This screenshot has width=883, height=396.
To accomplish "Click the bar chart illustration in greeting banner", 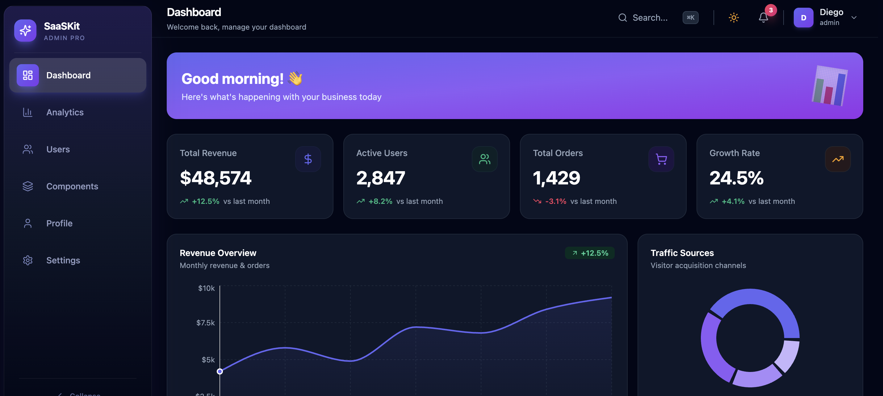I will pos(830,86).
